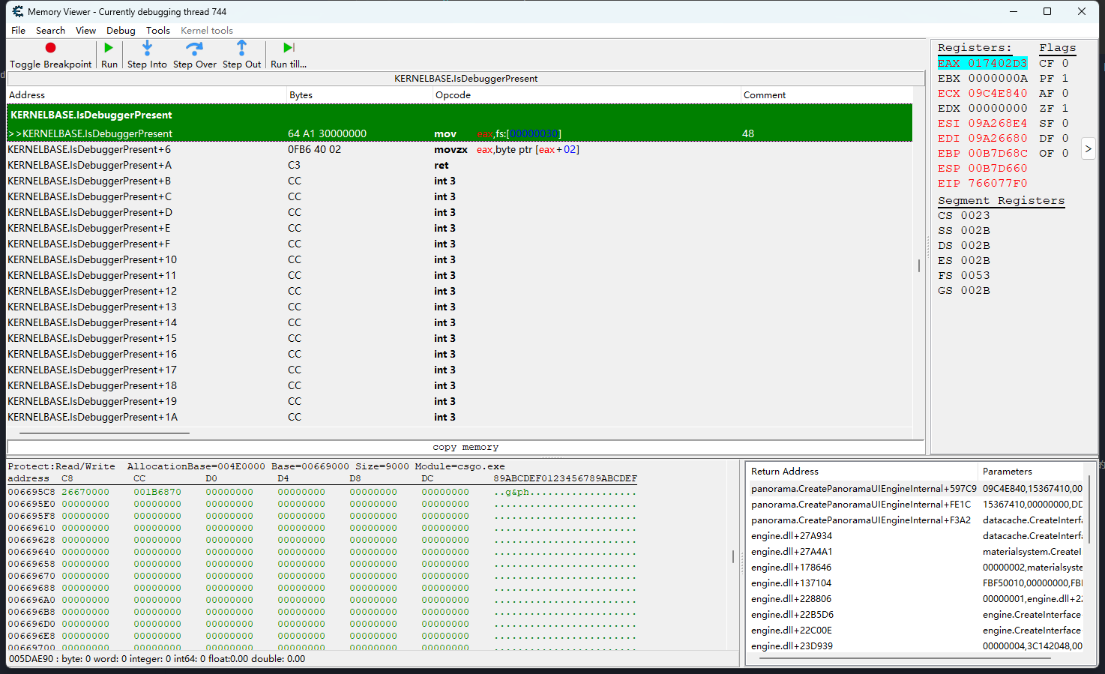Click the Toggle Breakpoint red dot icon
The width and height of the screenshot is (1105, 674).
pyautogui.click(x=50, y=48)
